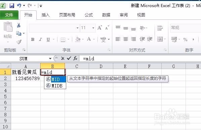201x130 pixels.
Task: Toggle Align Text Right
Action: [133, 39]
